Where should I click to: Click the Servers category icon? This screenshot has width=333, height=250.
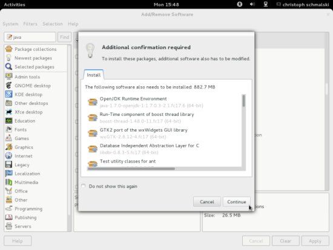tap(8, 226)
